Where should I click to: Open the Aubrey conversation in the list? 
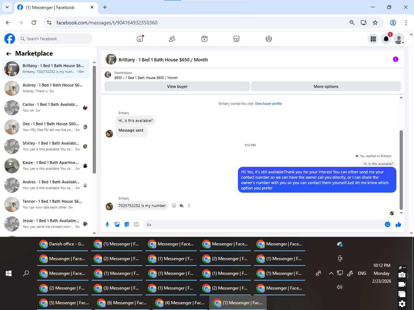(x=46, y=88)
